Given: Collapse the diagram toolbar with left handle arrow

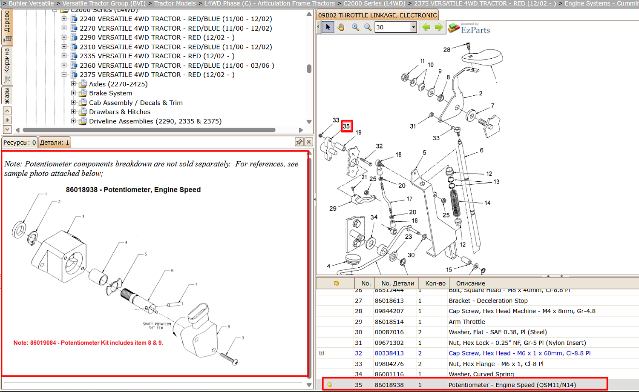Looking at the screenshot, I should point(318,27).
